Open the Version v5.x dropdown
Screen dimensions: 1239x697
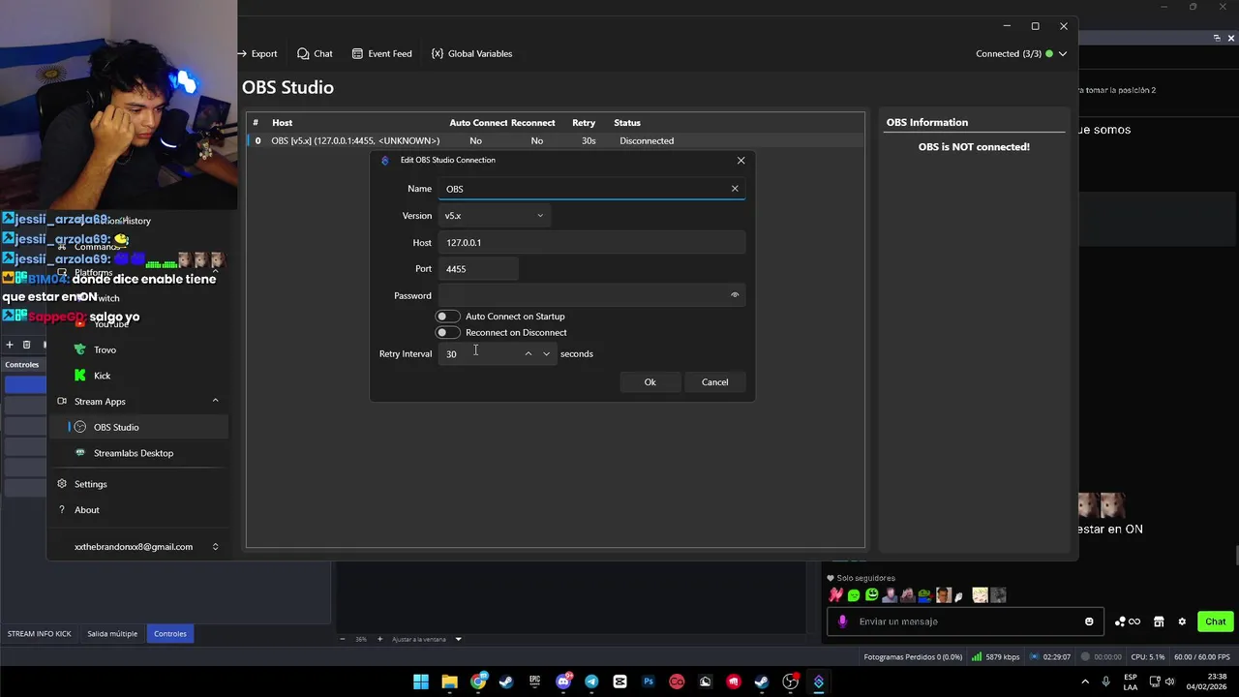(495, 216)
